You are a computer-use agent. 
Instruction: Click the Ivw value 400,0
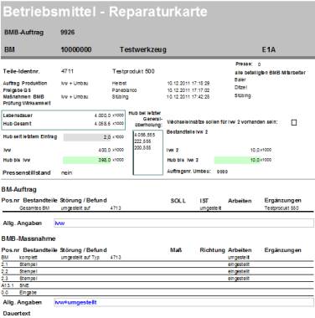tap(105, 150)
